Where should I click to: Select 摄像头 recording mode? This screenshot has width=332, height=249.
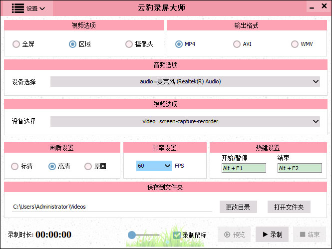(x=139, y=44)
